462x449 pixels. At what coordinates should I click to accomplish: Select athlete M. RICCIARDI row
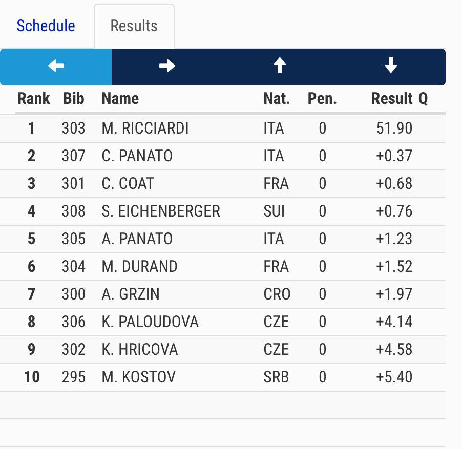point(145,128)
